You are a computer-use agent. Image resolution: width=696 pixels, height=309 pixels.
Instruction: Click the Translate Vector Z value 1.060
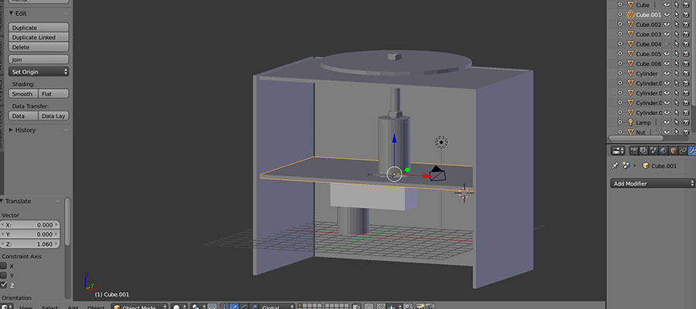click(x=30, y=244)
